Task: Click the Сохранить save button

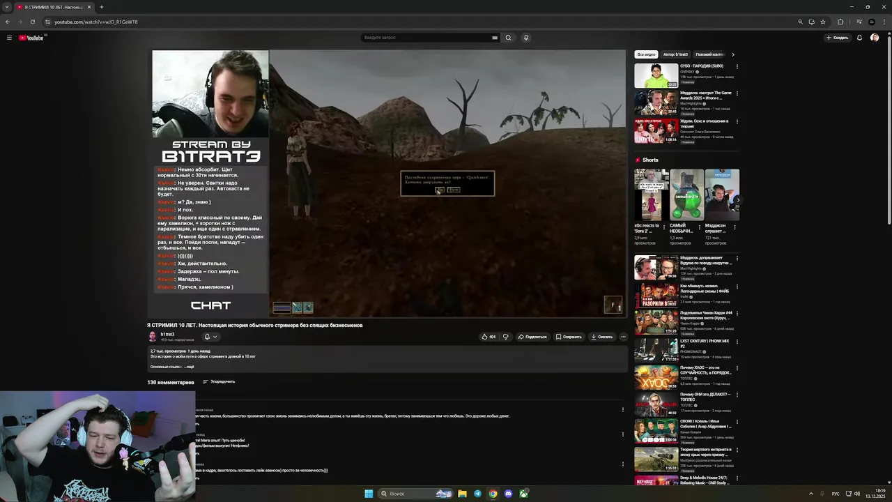Action: pyautogui.click(x=569, y=337)
